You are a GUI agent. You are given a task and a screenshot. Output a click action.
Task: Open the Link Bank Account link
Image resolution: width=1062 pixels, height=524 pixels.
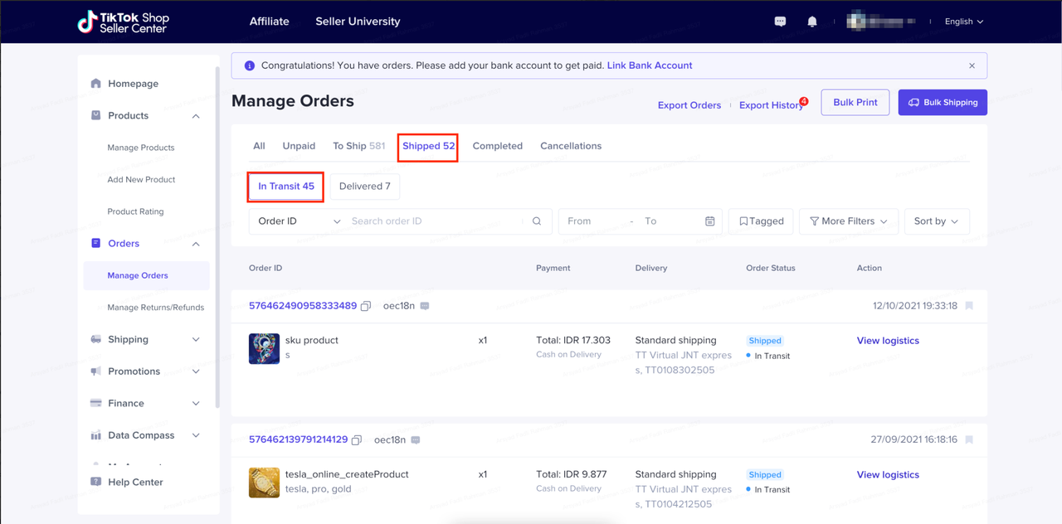[x=649, y=65]
